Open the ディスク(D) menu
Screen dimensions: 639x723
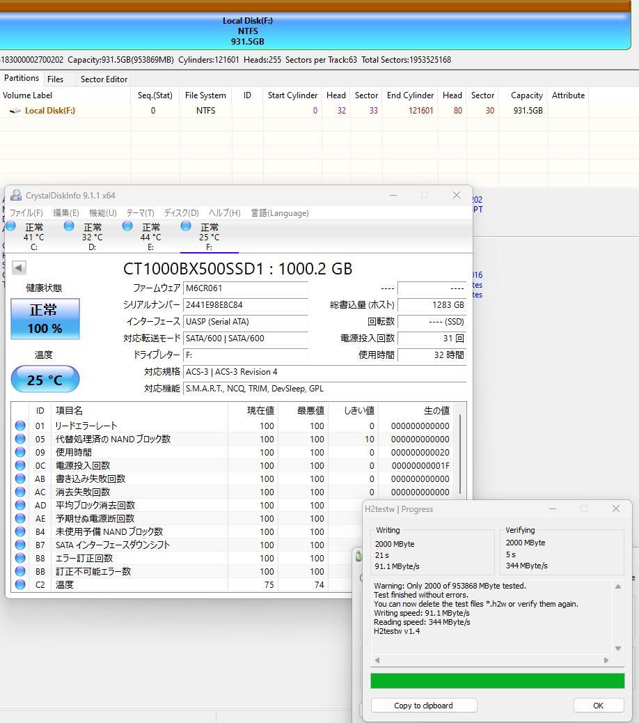pyautogui.click(x=182, y=213)
